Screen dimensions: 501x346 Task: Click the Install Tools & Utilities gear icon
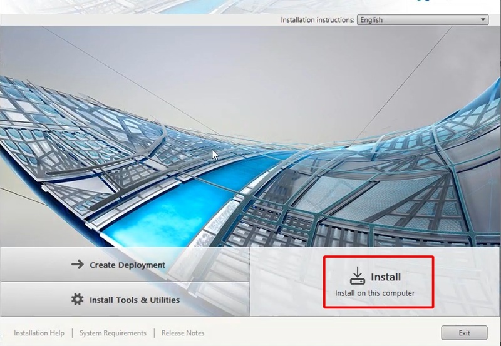pyautogui.click(x=77, y=300)
